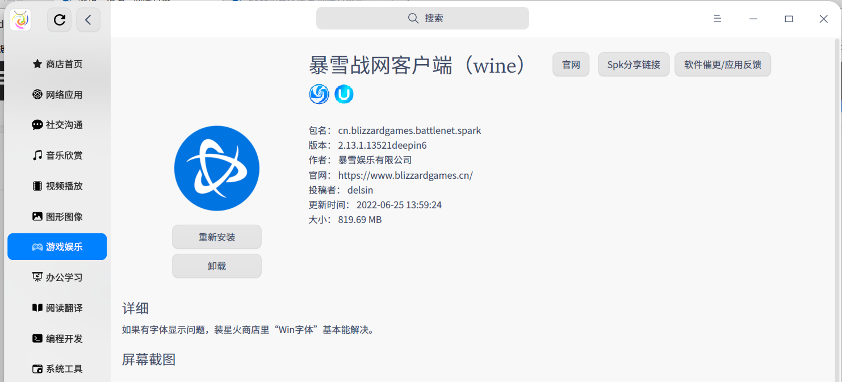
Task: Open the 游戏娱乐 category
Action: pyautogui.click(x=57, y=247)
